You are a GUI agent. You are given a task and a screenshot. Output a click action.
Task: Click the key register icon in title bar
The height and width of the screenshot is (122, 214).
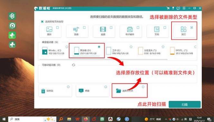pos(173,8)
